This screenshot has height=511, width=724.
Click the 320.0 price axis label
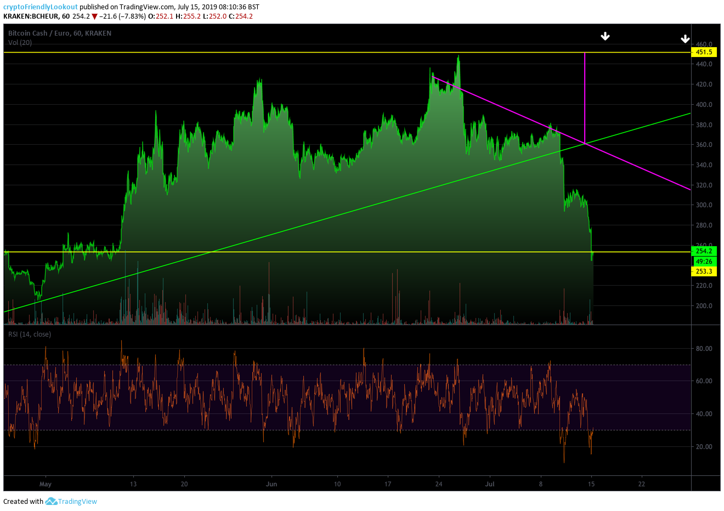coord(704,185)
